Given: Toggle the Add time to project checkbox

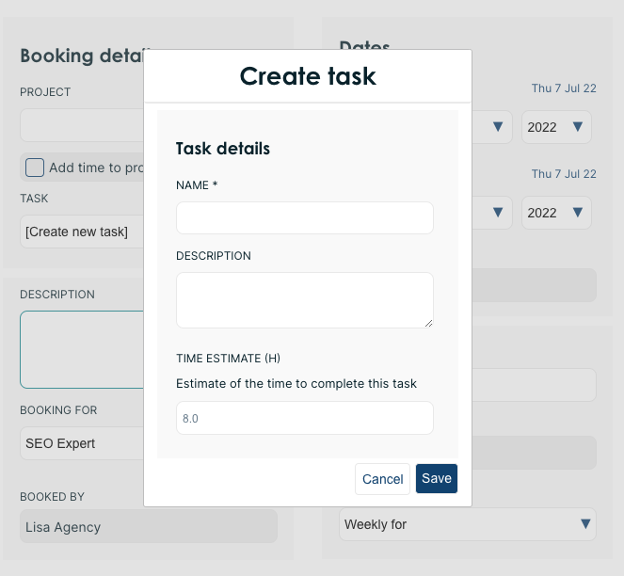Looking at the screenshot, I should tap(35, 168).
